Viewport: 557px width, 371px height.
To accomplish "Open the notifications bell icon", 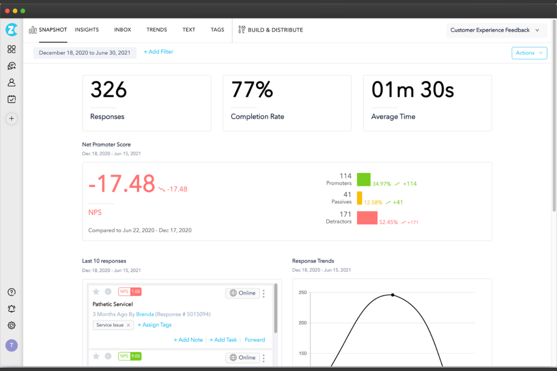I will click(x=11, y=309).
